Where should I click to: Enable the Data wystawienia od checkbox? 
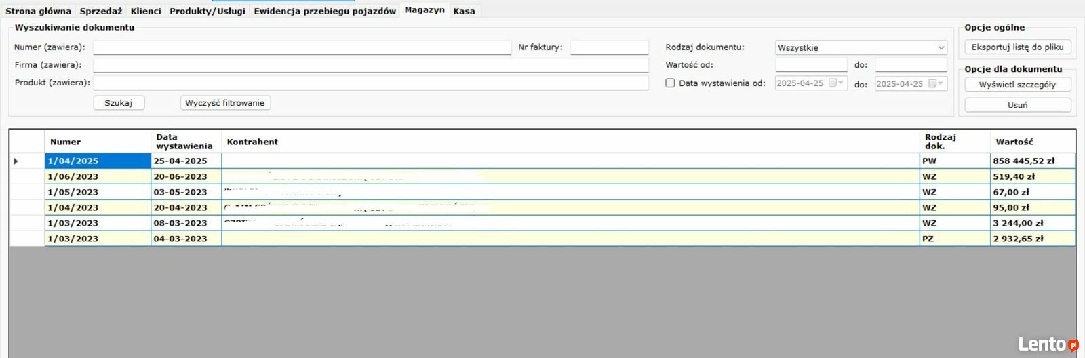[670, 83]
